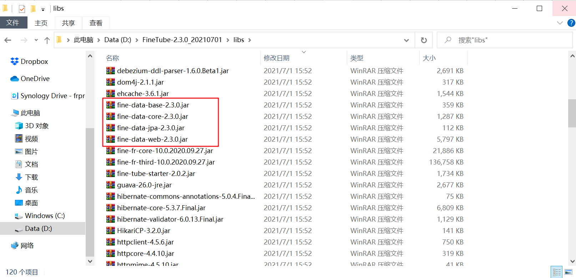The image size is (576, 278).
Task: Open 下载 folder in sidebar
Action: [x=27, y=177]
